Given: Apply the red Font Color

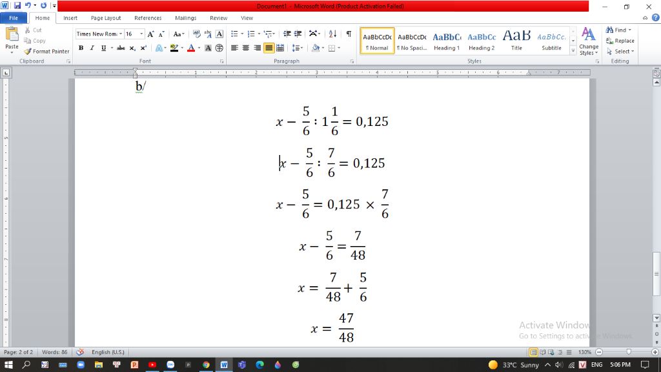Looking at the screenshot, I should tap(191, 48).
